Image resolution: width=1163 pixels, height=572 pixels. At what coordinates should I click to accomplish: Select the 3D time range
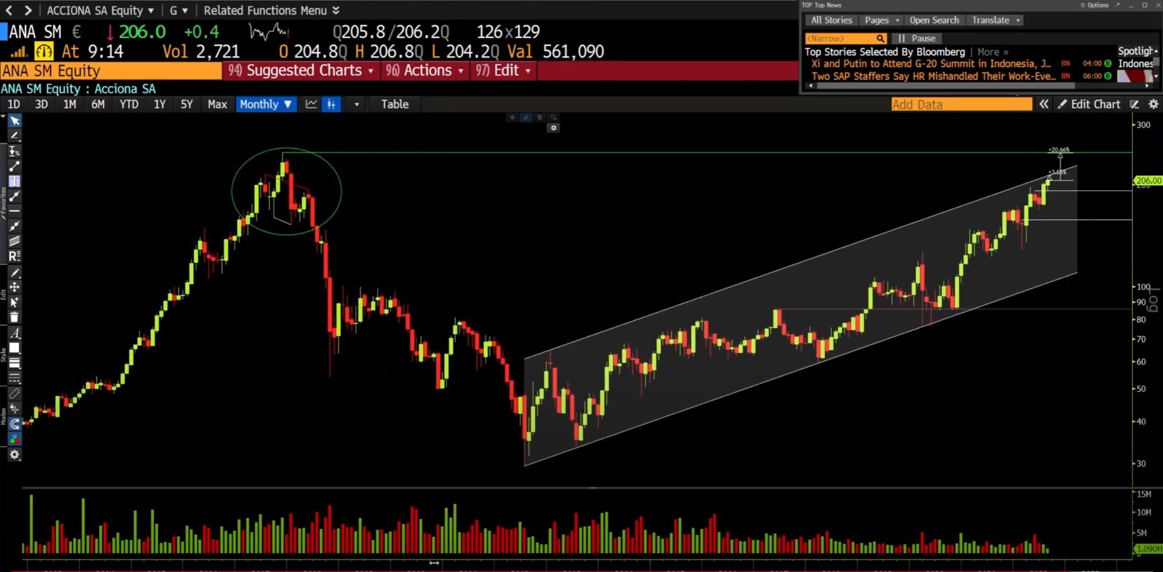coord(41,104)
